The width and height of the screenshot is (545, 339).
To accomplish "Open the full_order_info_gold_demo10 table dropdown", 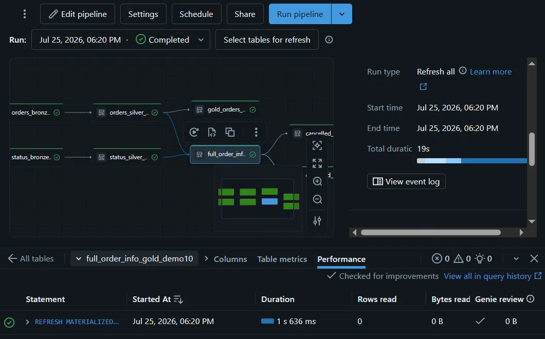I will pyautogui.click(x=135, y=258).
